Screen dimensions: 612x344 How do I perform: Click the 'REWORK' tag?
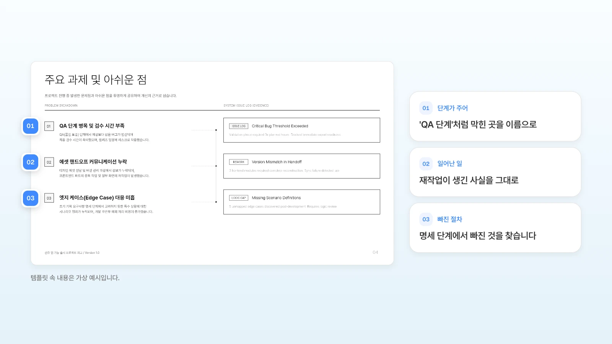pos(239,162)
